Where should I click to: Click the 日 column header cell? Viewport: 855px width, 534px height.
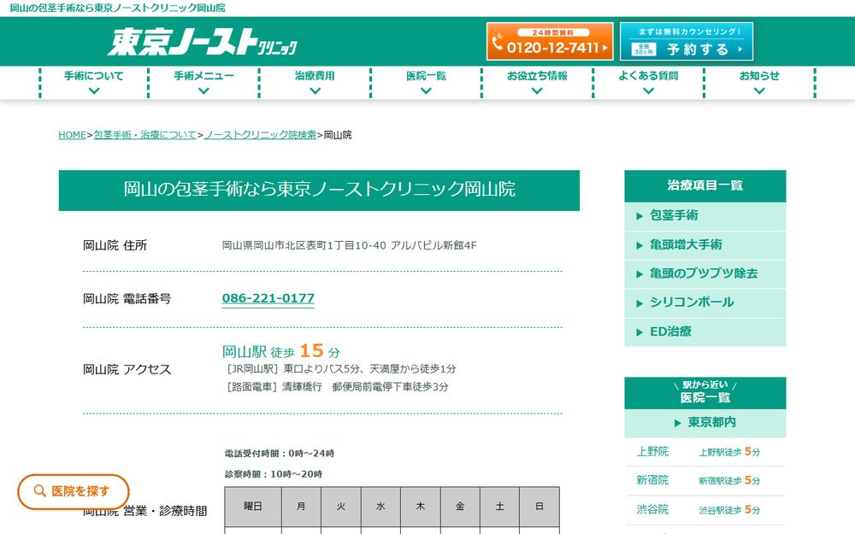[x=540, y=507]
